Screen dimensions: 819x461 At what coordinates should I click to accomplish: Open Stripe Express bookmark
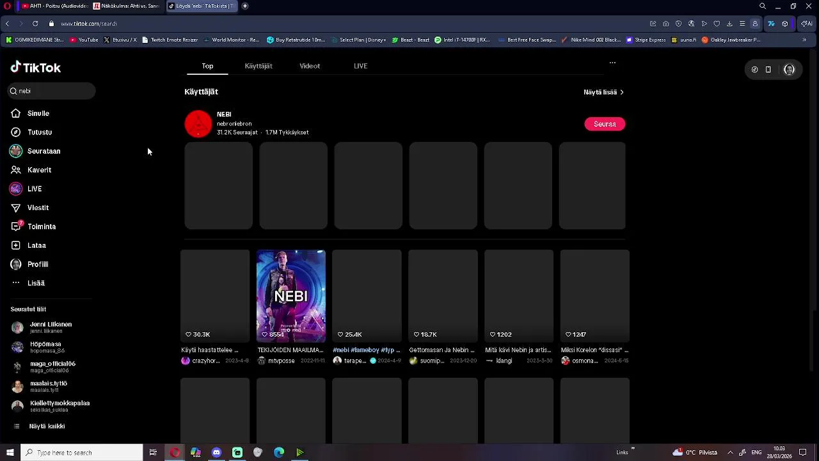(646, 40)
